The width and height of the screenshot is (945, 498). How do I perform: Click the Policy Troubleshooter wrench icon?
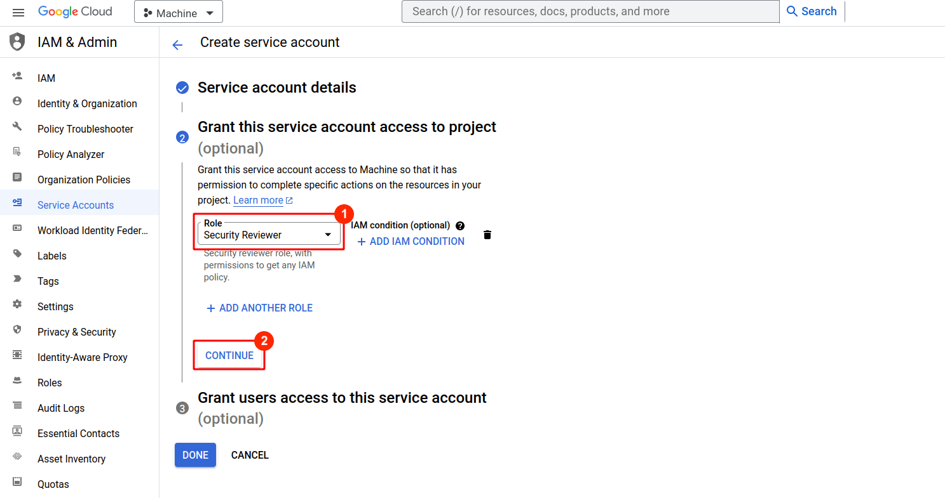click(x=17, y=127)
